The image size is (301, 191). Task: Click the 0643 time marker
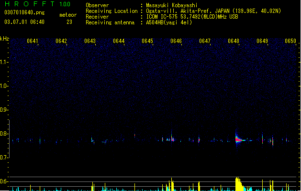90,41
